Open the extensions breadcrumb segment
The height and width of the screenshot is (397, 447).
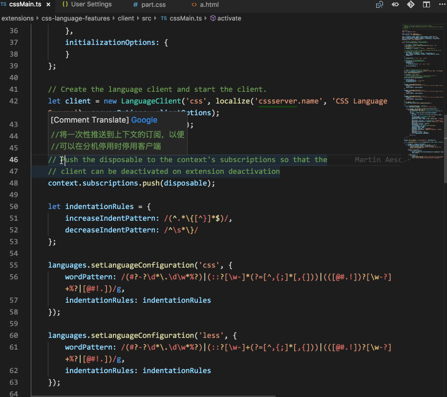point(18,18)
